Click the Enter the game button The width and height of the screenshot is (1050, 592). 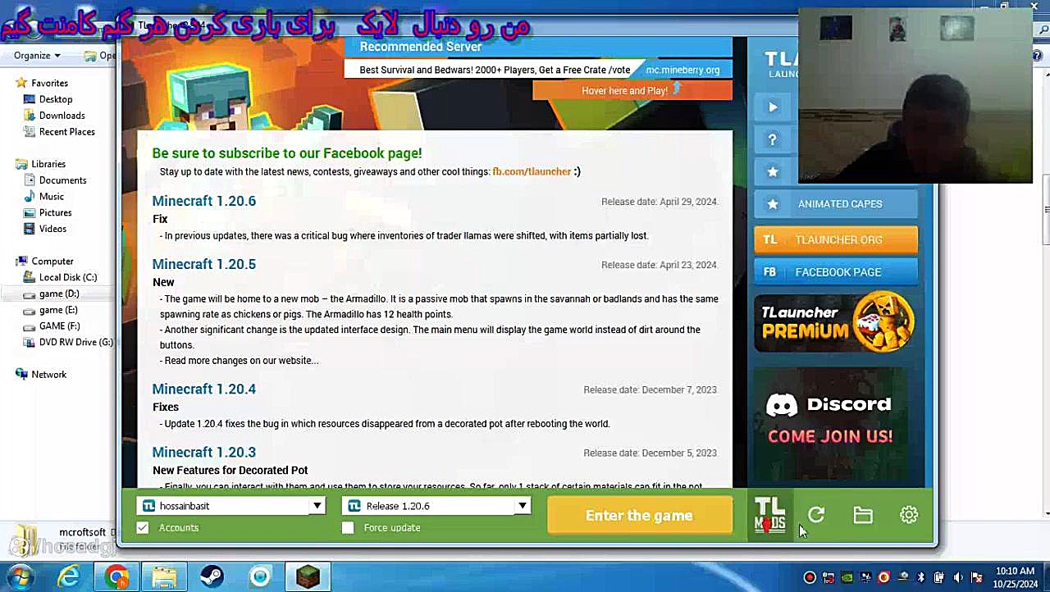(639, 516)
